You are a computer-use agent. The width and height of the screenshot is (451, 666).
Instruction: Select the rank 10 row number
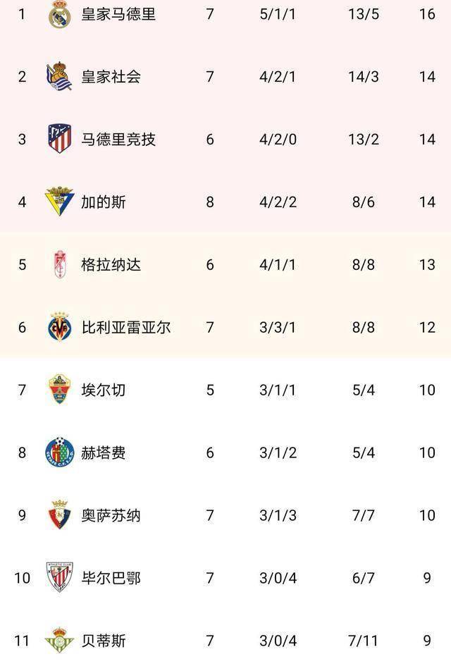[22, 578]
